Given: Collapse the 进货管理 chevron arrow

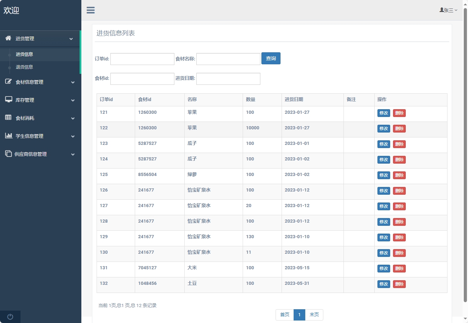Looking at the screenshot, I should click(x=71, y=39).
